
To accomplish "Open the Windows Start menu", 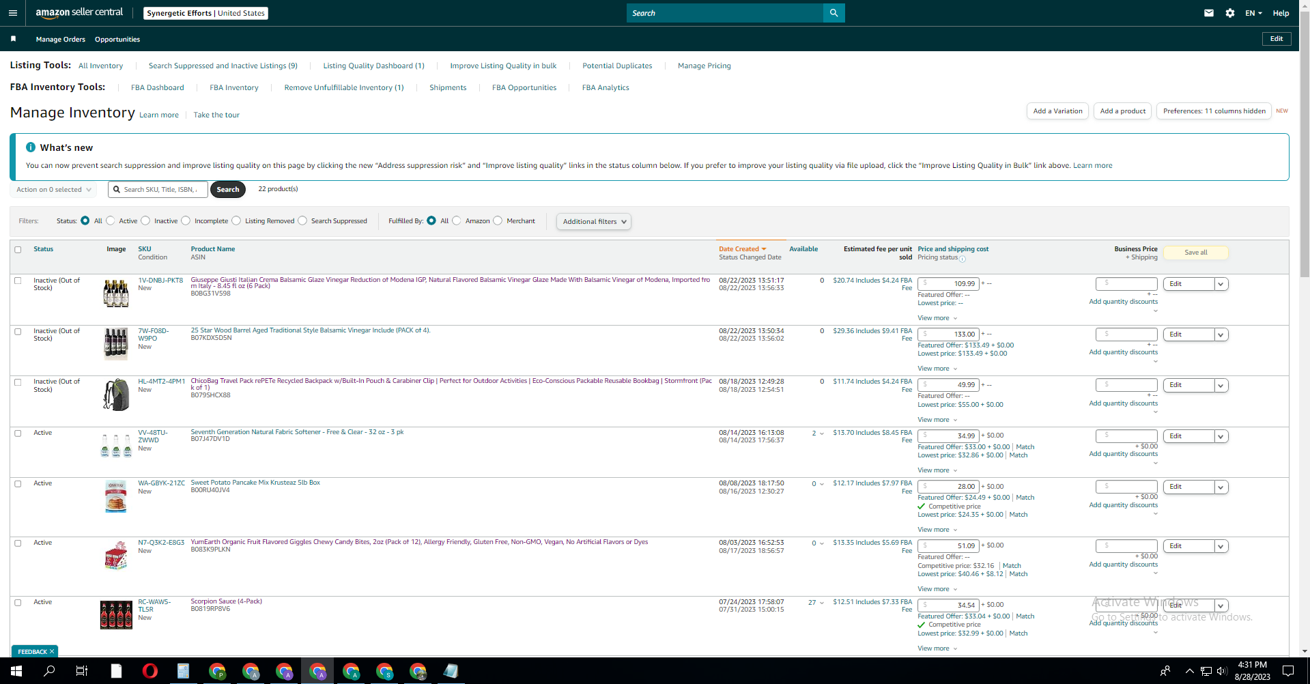I will [16, 671].
